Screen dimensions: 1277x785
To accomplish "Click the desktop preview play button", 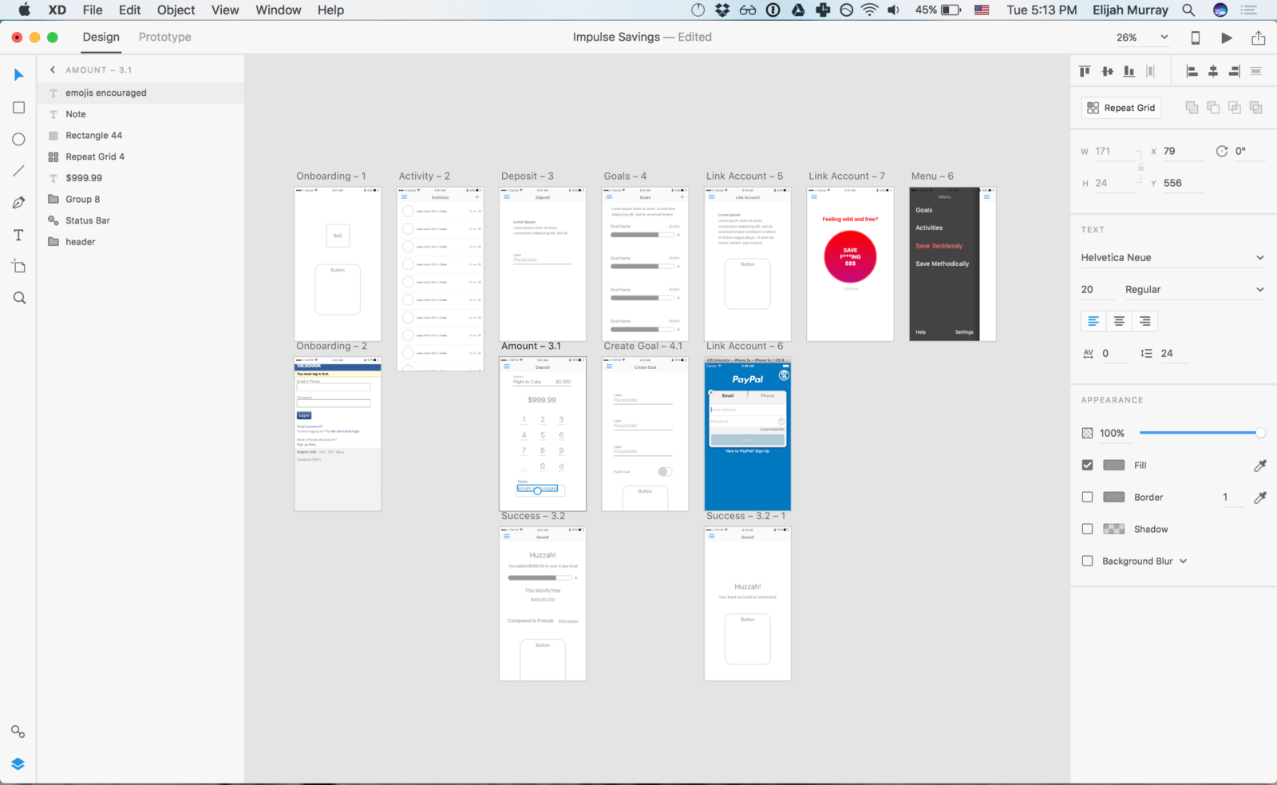I will (1227, 38).
